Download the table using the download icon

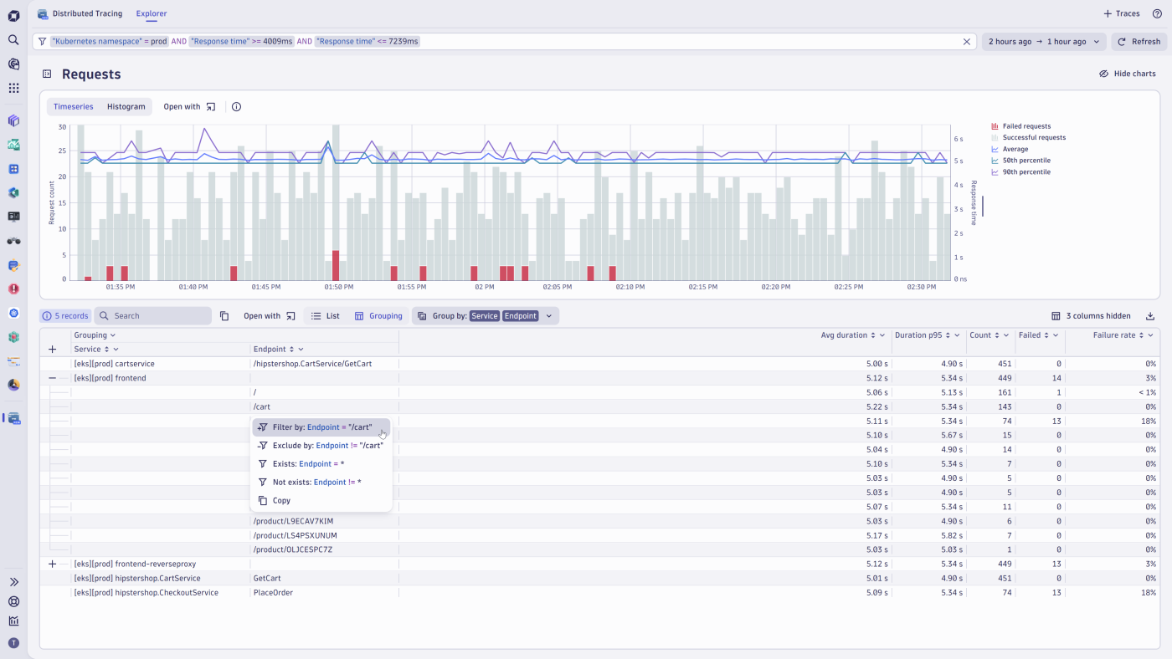pyautogui.click(x=1150, y=316)
